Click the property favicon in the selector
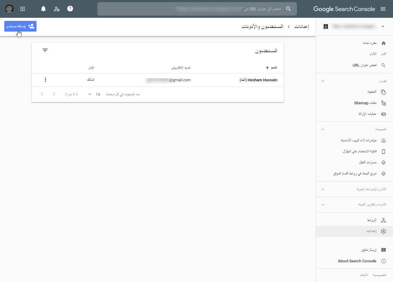The width and height of the screenshot is (393, 282). click(326, 27)
